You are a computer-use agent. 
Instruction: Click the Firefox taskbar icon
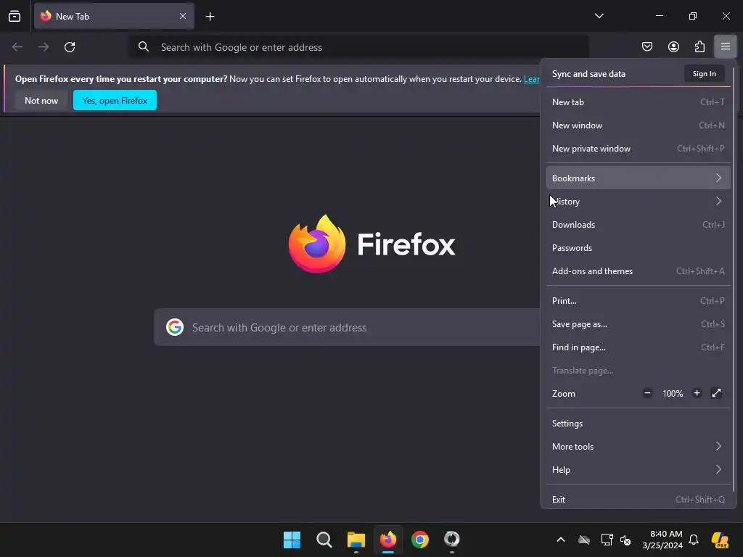tap(388, 540)
